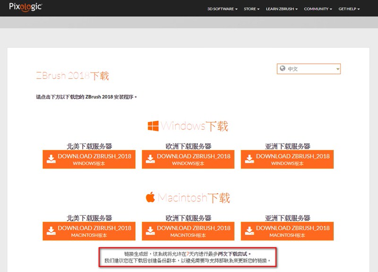The image size is (378, 272).
Task: Click the Windows logo icon
Action: pyautogui.click(x=153, y=126)
